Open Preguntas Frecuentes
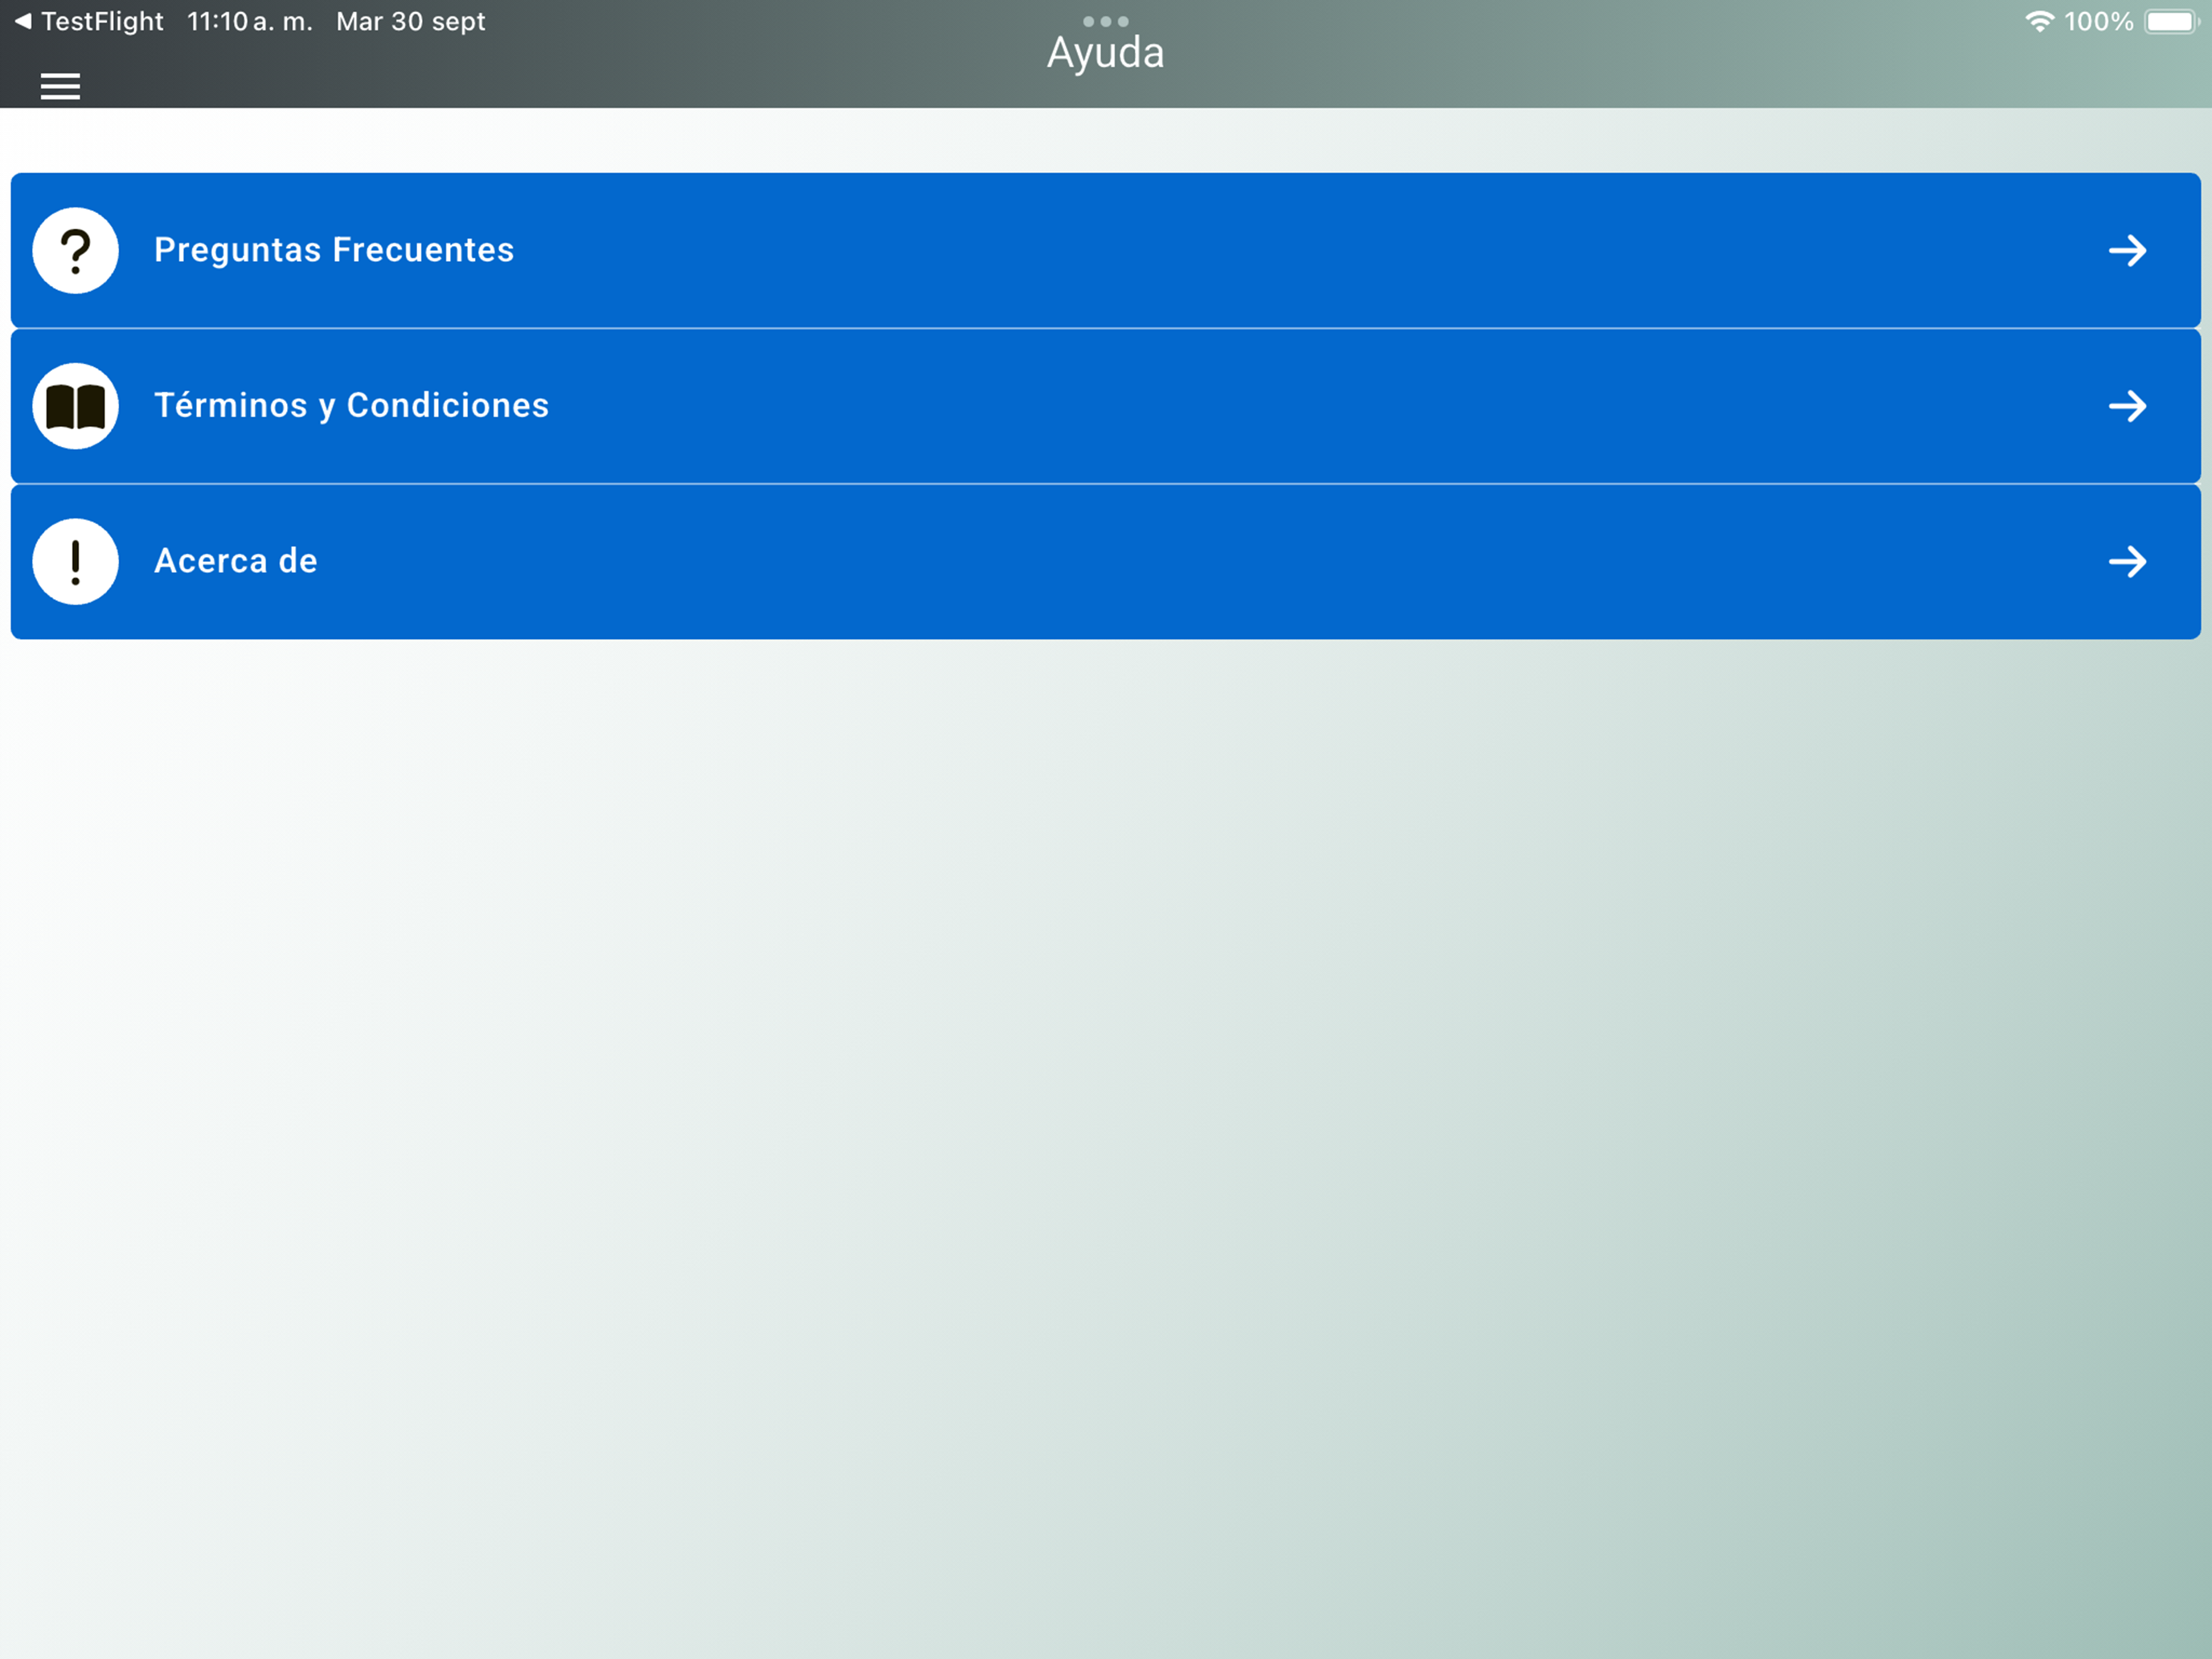Screen dimensions: 2212x1659 [x=1106, y=250]
